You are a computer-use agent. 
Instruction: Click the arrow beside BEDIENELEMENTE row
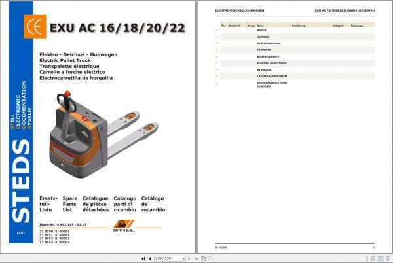(x=217, y=56)
